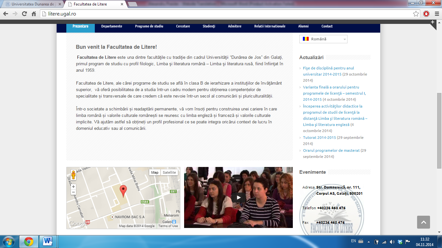
Task: Open the Programe de studiu menu
Action: (x=149, y=26)
